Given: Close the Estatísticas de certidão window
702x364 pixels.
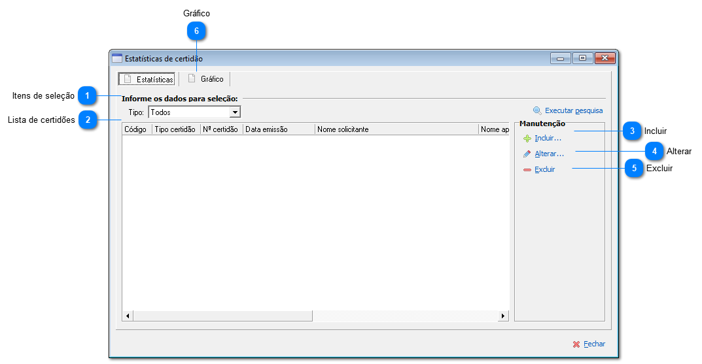Looking at the screenshot, I should click(605, 58).
